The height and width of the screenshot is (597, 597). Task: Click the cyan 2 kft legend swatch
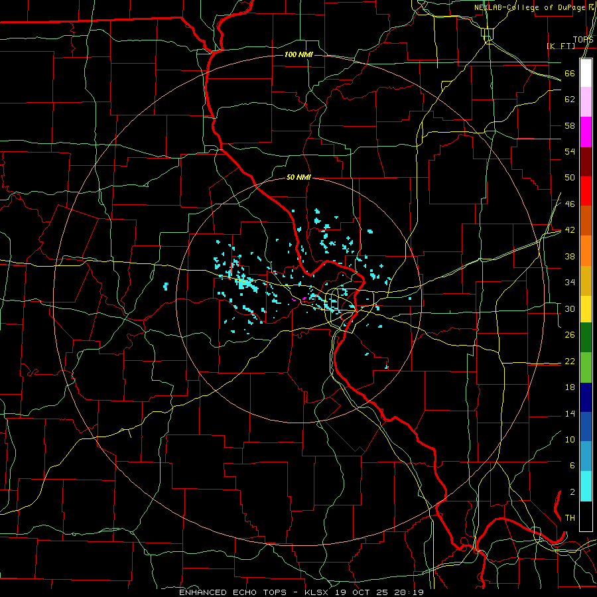click(x=586, y=486)
